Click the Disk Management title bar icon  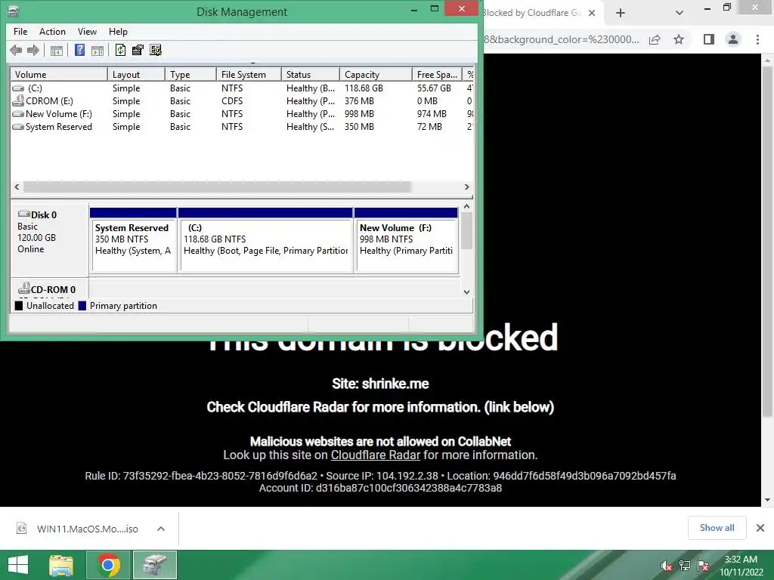coord(14,11)
